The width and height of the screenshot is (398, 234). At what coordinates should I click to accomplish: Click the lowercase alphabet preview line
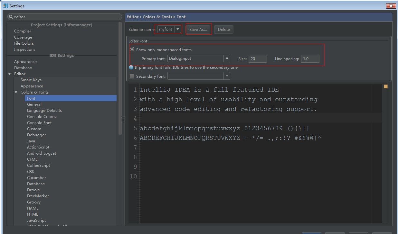(224, 128)
